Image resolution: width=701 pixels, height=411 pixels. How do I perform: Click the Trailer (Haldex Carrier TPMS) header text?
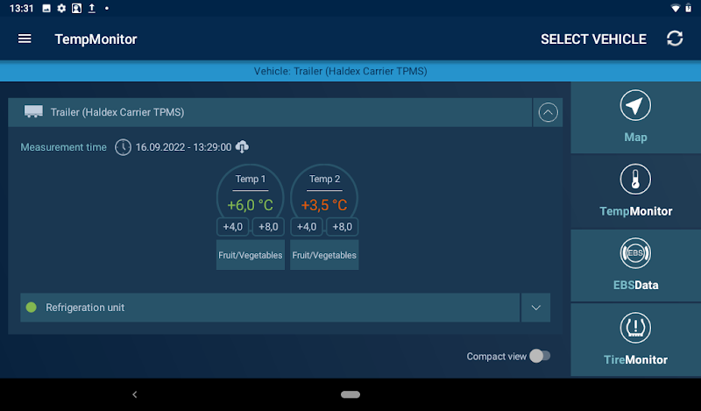click(x=117, y=112)
